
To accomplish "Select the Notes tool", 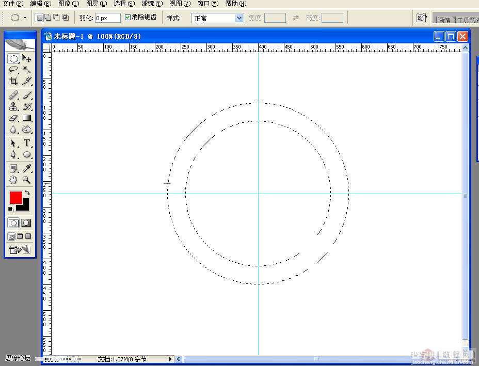I will pyautogui.click(x=13, y=168).
